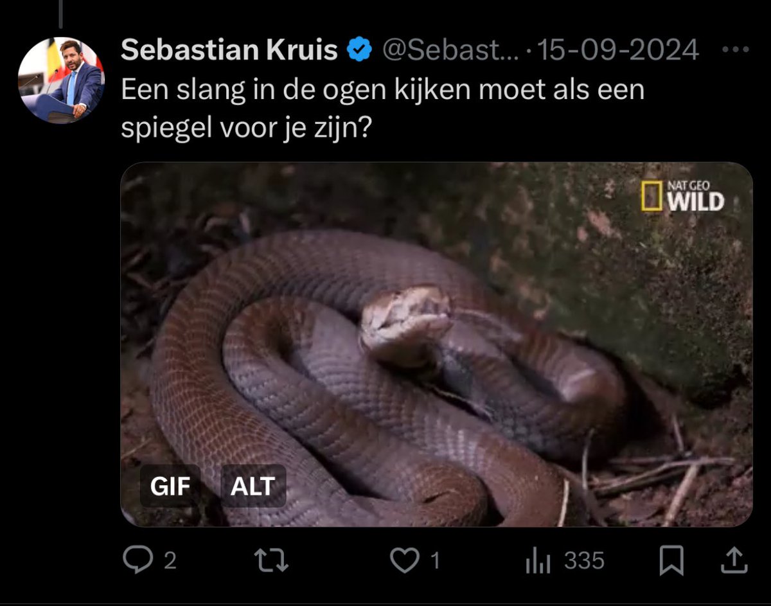
Task: Click the blue verified checkmark badge
Action: (x=360, y=49)
